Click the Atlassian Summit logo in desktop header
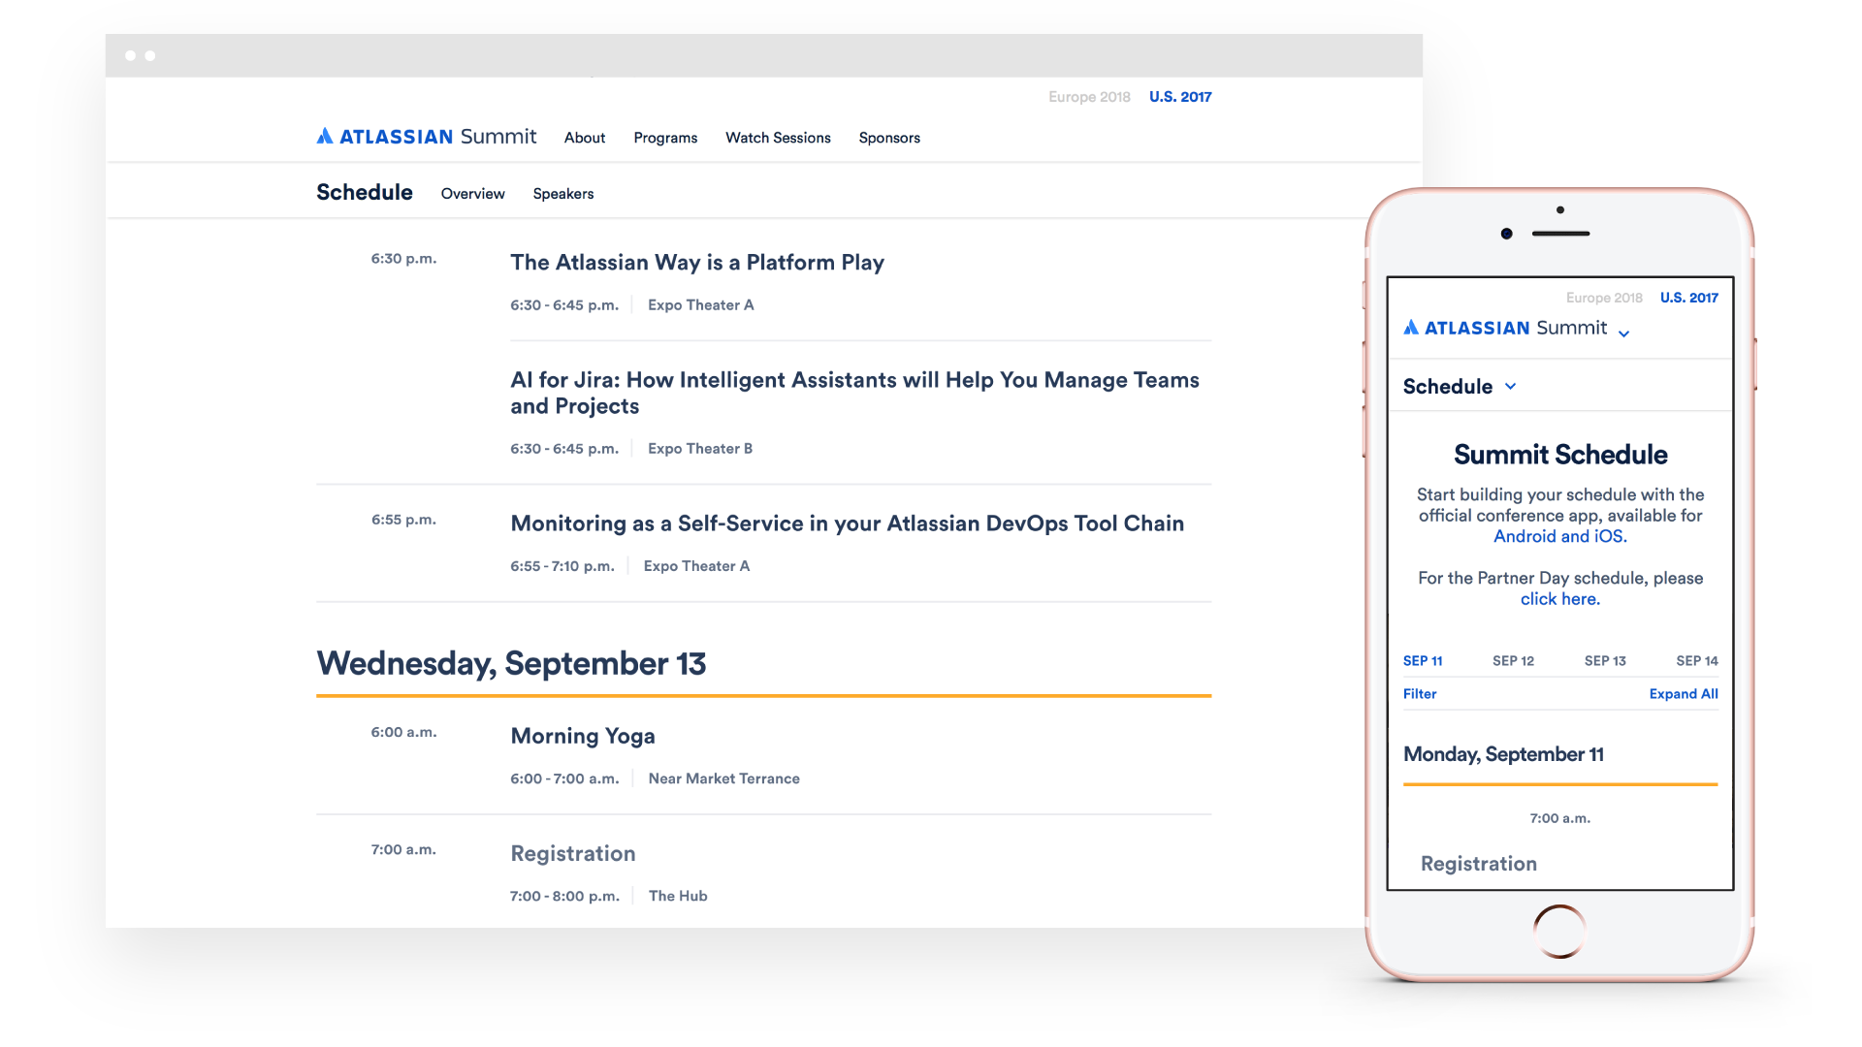Viewport: 1862px width, 1047px height. point(426,137)
